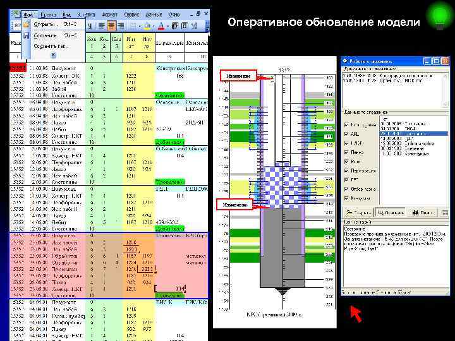The image size is (455, 341).
Task: Click the rightmost icon in archive bottom toolbar
Action: pyautogui.click(x=444, y=213)
